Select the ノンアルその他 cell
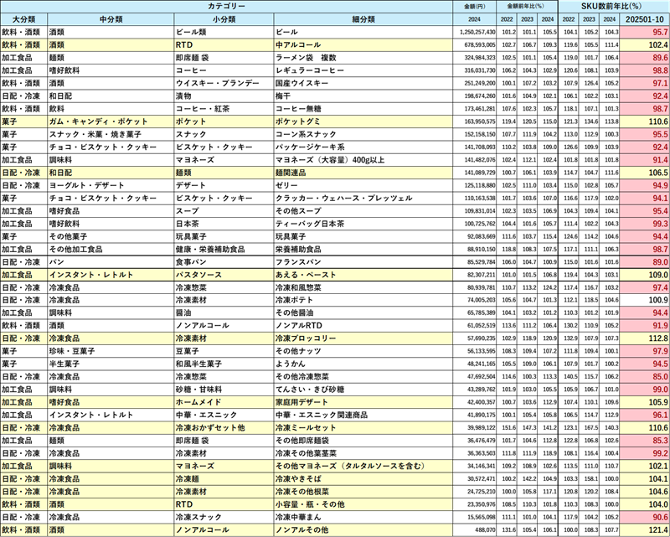 point(363,530)
